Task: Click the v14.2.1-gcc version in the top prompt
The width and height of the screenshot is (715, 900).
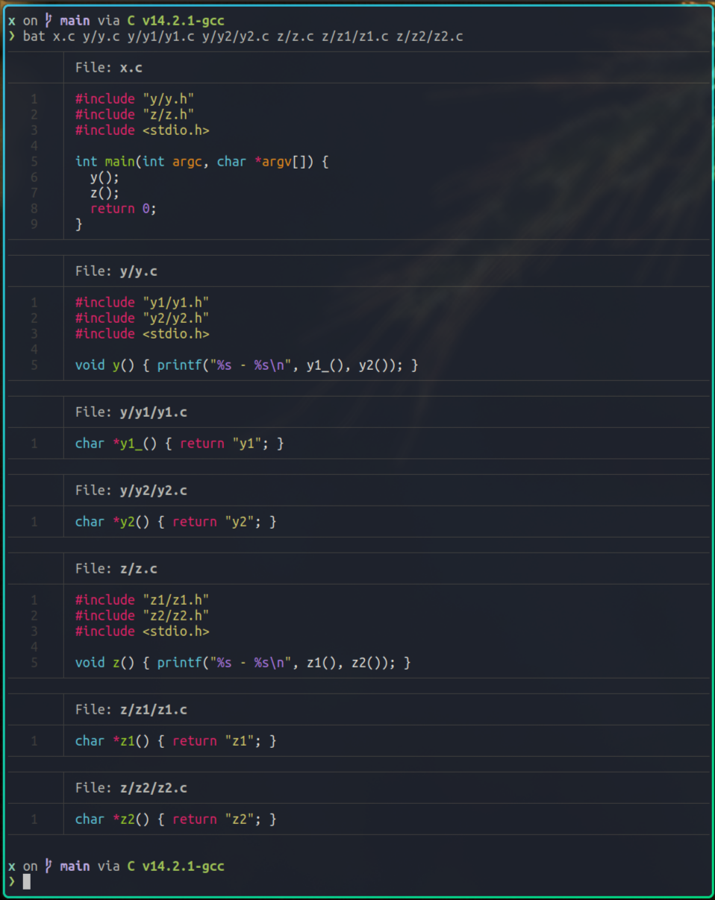Action: [183, 21]
